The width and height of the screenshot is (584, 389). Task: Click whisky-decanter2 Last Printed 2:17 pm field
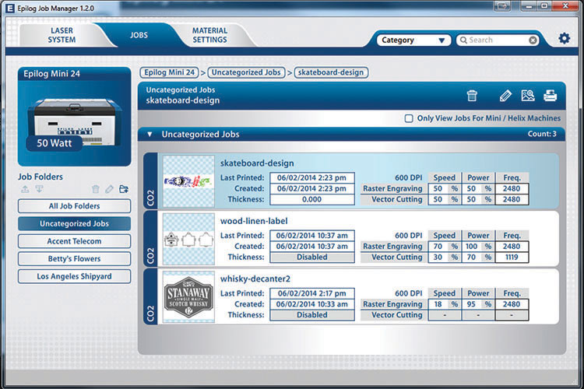(312, 293)
